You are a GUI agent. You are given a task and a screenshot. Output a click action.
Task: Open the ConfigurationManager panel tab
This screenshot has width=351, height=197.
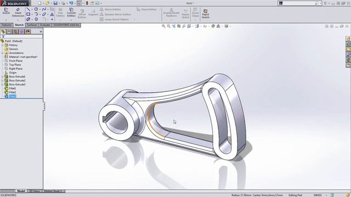[15, 32]
